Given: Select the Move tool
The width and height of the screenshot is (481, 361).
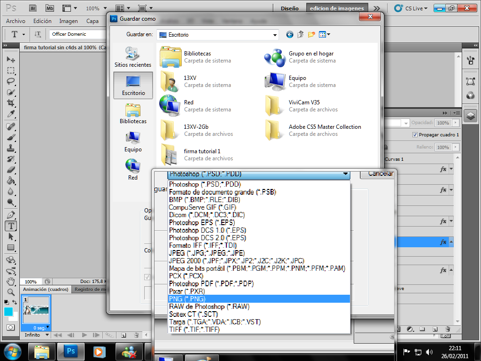Looking at the screenshot, I should pyautogui.click(x=11, y=59).
